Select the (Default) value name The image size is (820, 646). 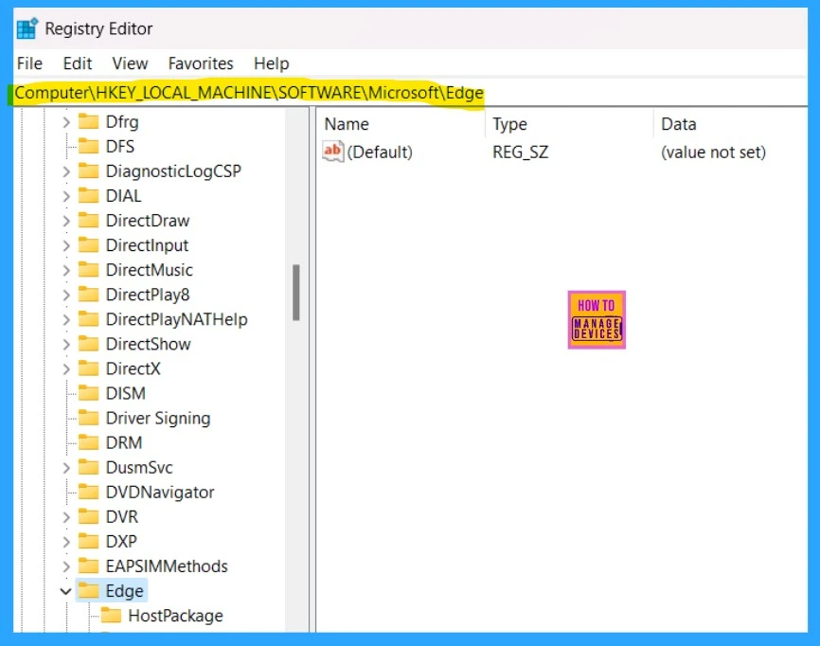point(380,153)
